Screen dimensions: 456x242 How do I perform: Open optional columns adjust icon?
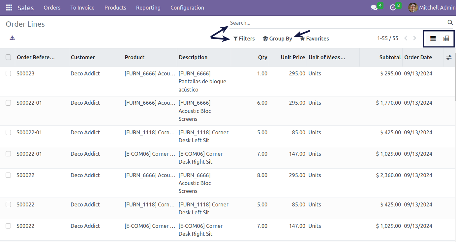coord(449,57)
